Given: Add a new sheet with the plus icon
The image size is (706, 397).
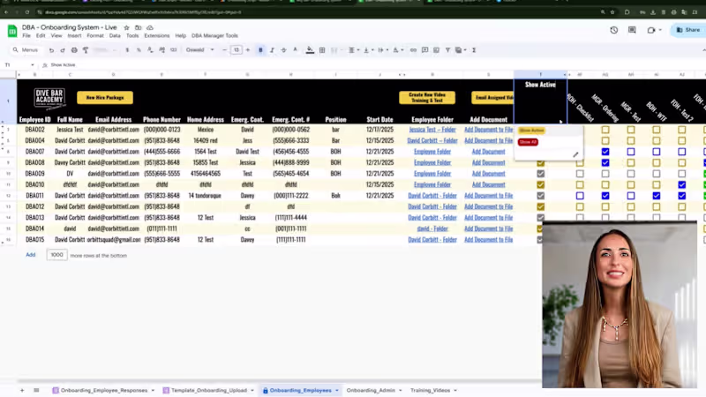Looking at the screenshot, I should click(21, 390).
